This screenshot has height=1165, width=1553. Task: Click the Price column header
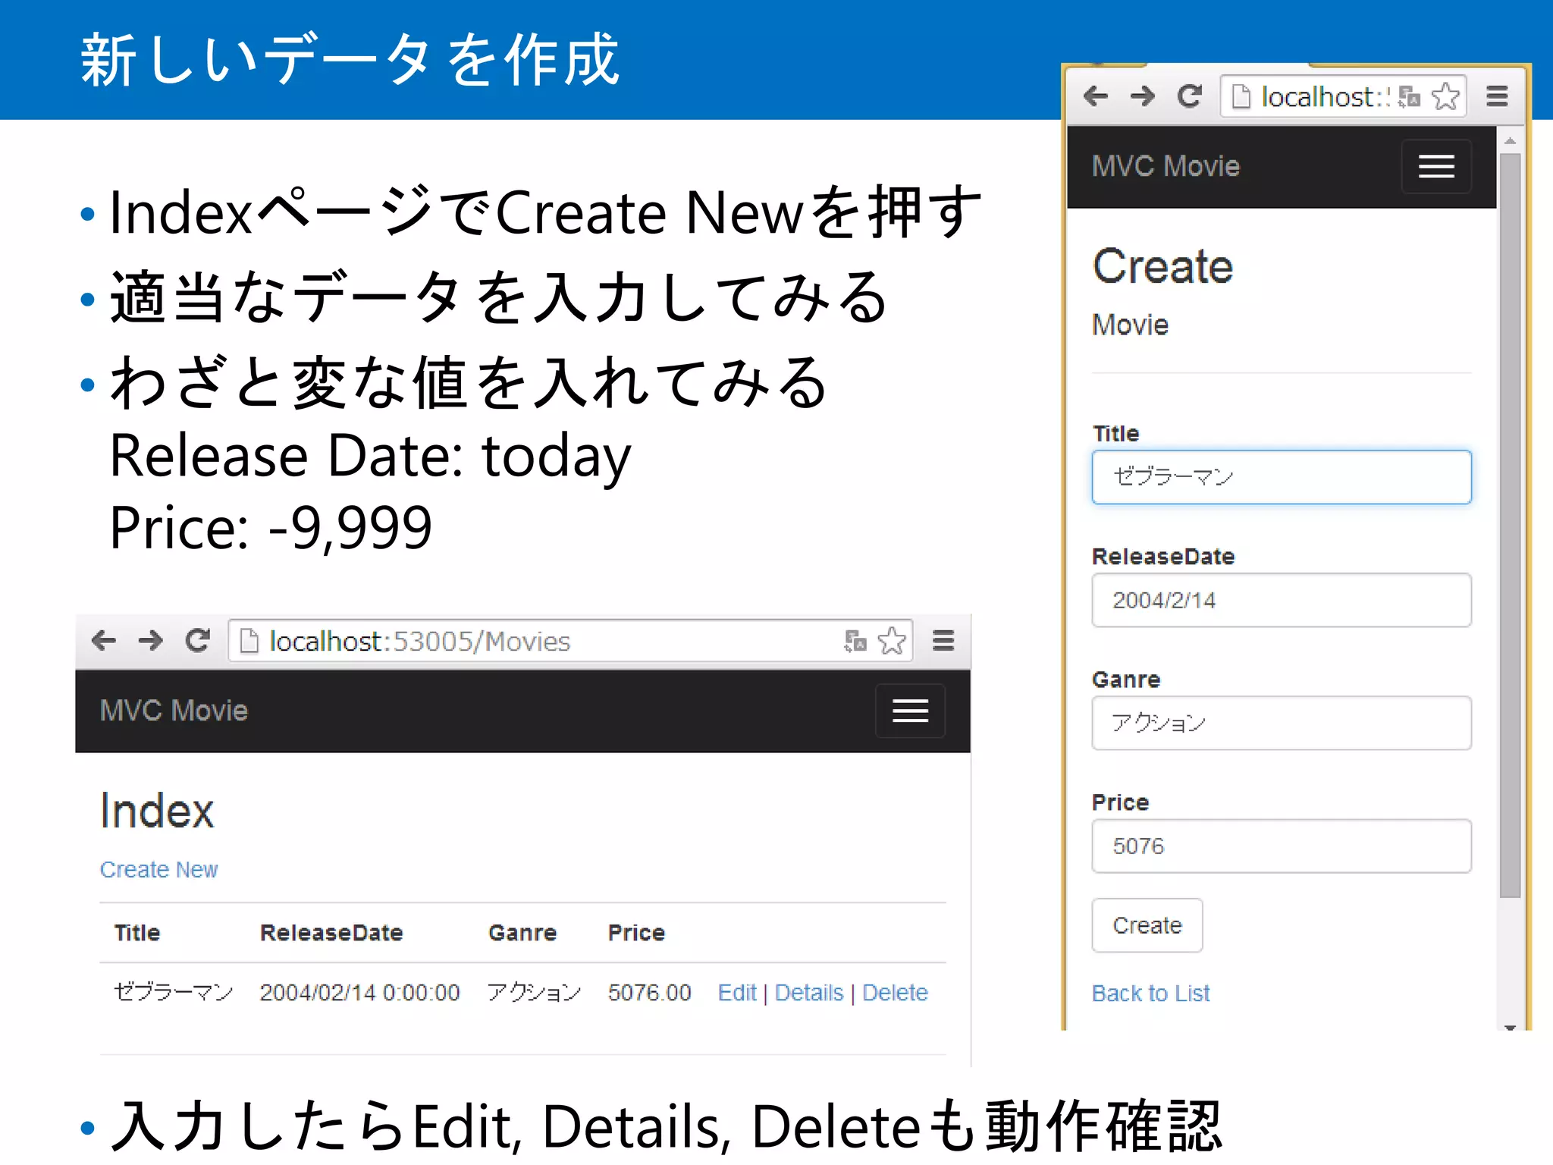pyautogui.click(x=636, y=933)
